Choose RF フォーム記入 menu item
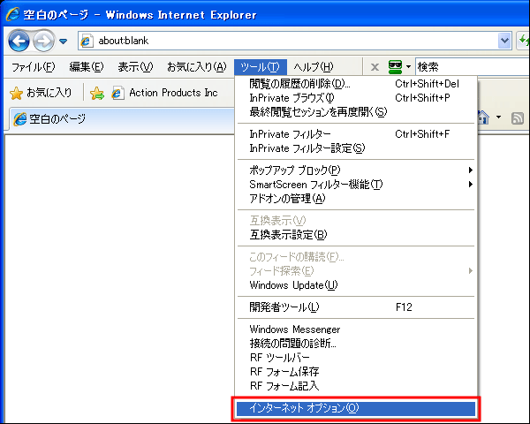 [356, 386]
